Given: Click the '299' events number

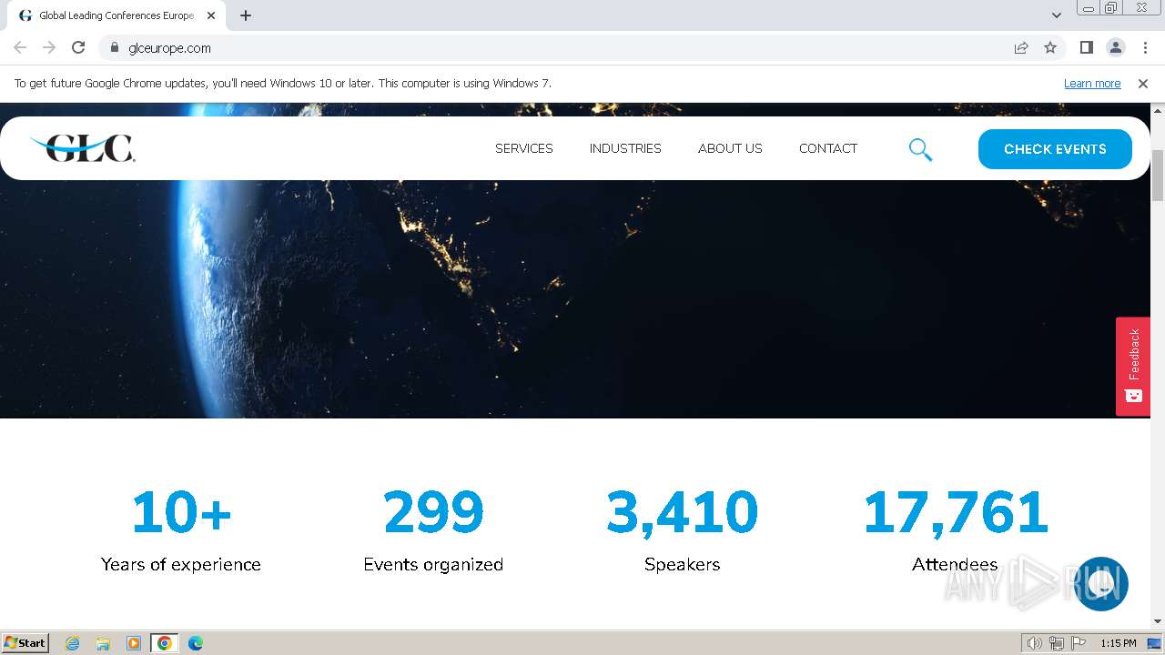Looking at the screenshot, I should [433, 512].
